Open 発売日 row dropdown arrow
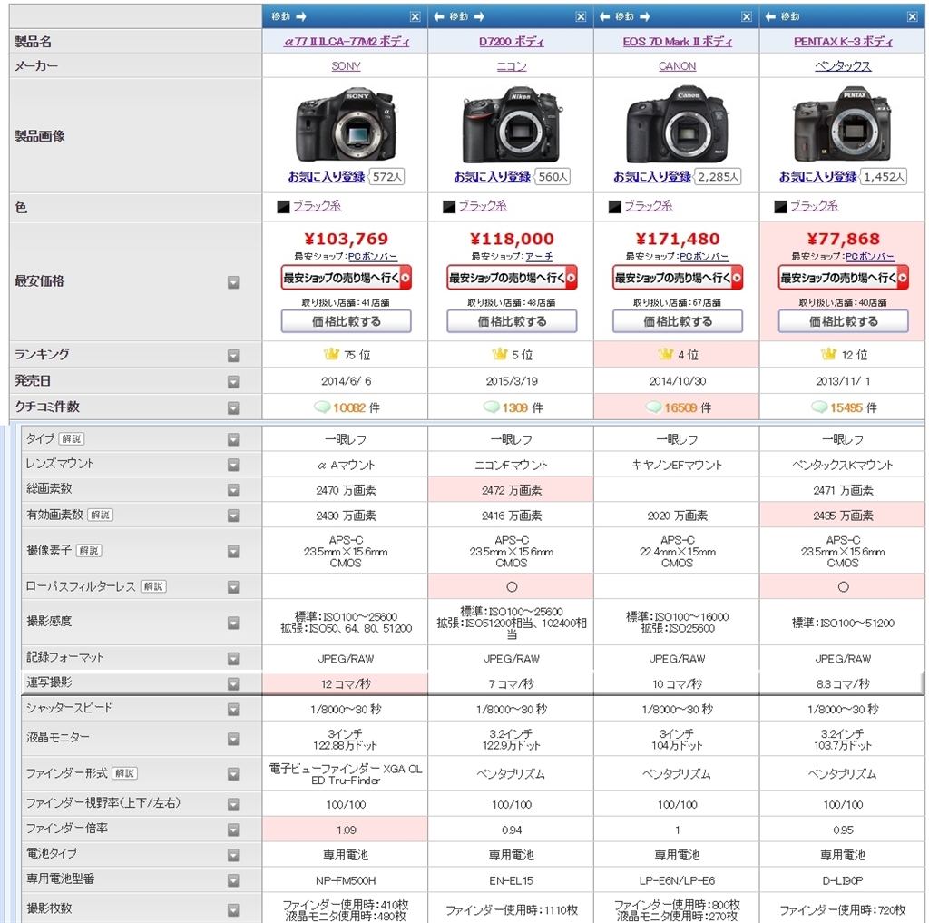929x923 pixels. click(233, 382)
